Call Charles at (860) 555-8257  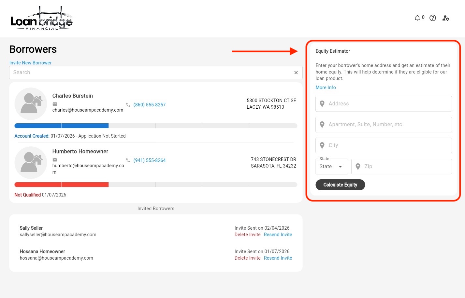coord(149,105)
